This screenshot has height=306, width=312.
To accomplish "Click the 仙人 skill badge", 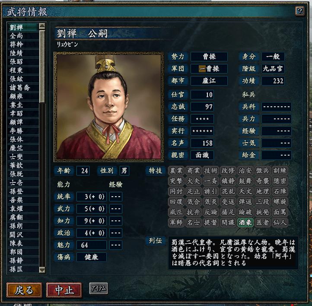I will point(280,223).
